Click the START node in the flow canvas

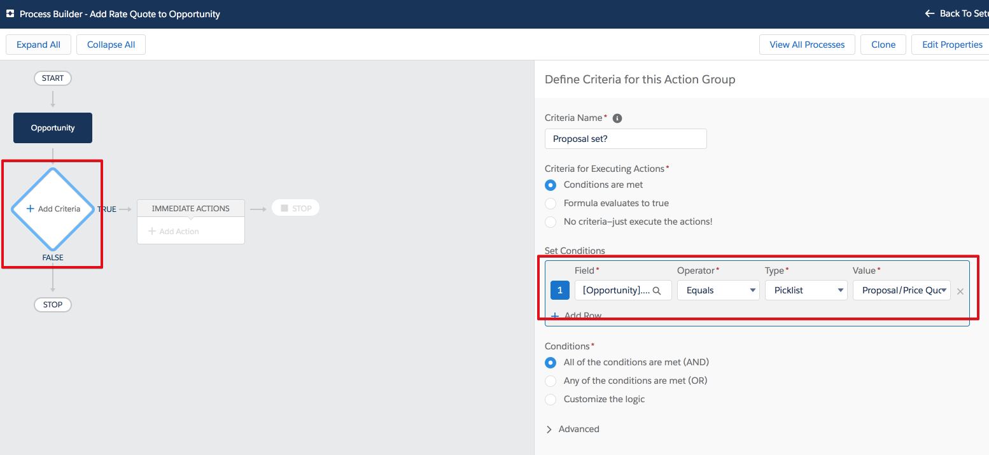pyautogui.click(x=53, y=78)
